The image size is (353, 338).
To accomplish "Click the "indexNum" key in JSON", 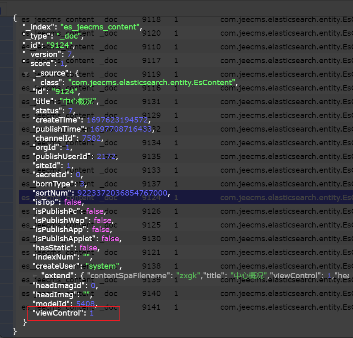I will pos(56,257).
